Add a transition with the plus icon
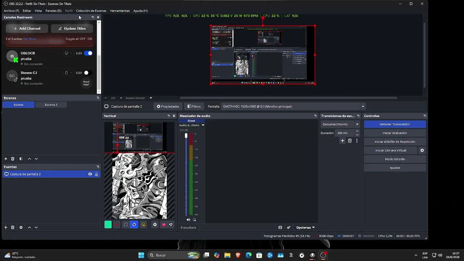 tap(342, 141)
